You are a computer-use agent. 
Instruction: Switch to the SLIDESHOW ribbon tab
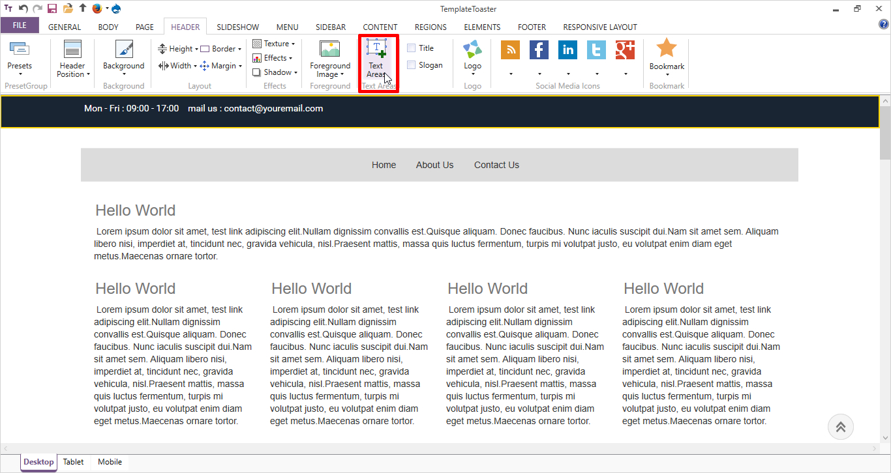pos(237,27)
